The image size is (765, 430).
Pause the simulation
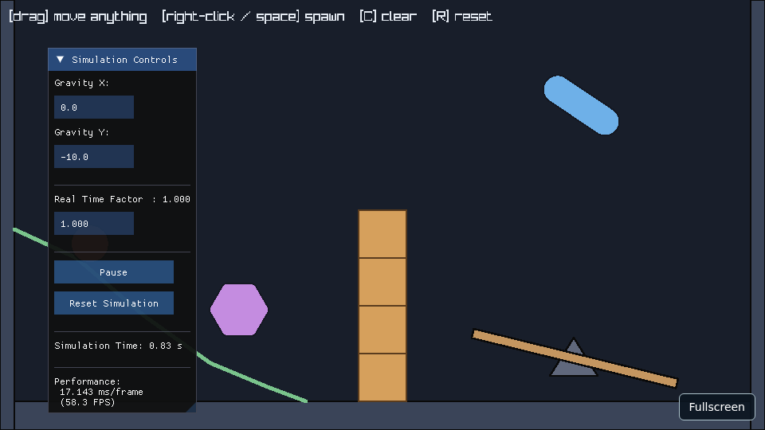114,272
